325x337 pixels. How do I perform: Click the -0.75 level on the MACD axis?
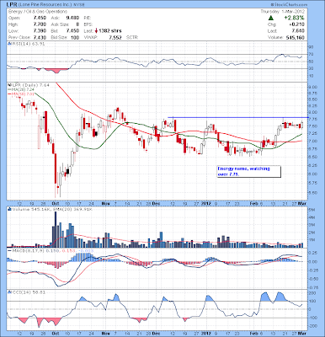click(314, 287)
